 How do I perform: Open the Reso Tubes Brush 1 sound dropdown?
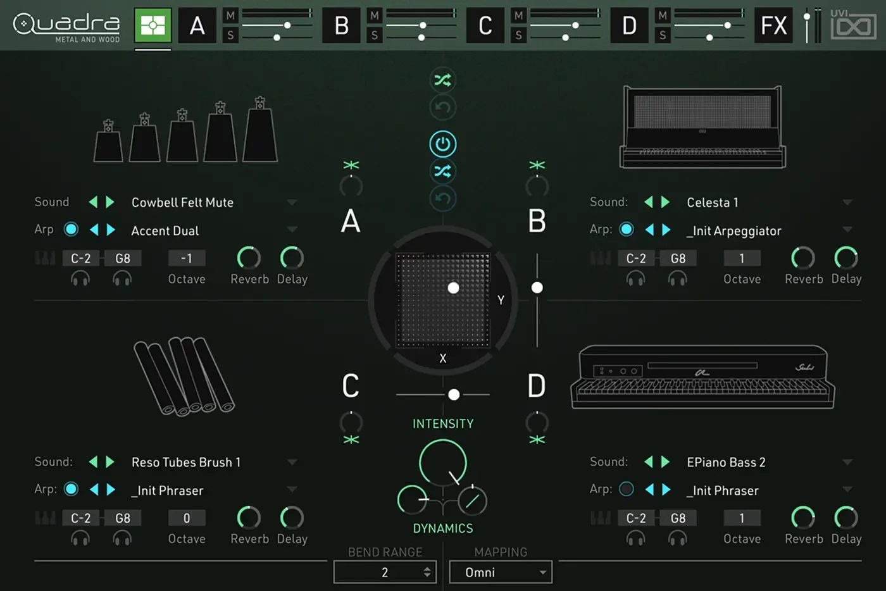pyautogui.click(x=292, y=463)
